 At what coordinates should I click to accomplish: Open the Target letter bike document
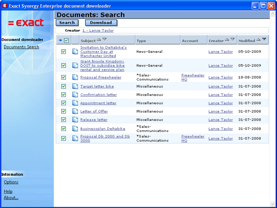[97, 86]
